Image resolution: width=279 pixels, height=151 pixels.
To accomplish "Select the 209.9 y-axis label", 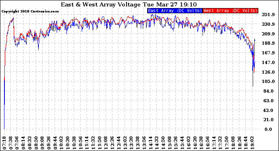I will click(x=268, y=34).
